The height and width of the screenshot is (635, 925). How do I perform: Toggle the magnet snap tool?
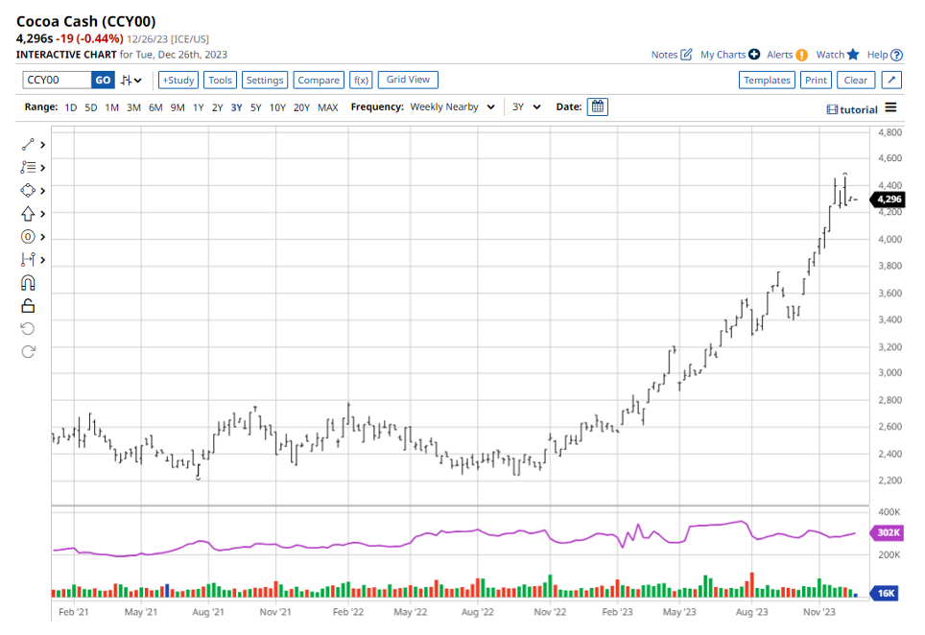[x=28, y=283]
